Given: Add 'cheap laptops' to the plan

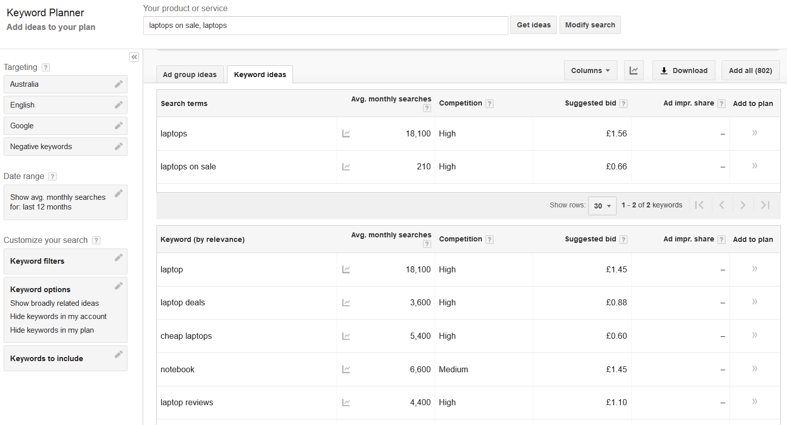Looking at the screenshot, I should (x=755, y=336).
